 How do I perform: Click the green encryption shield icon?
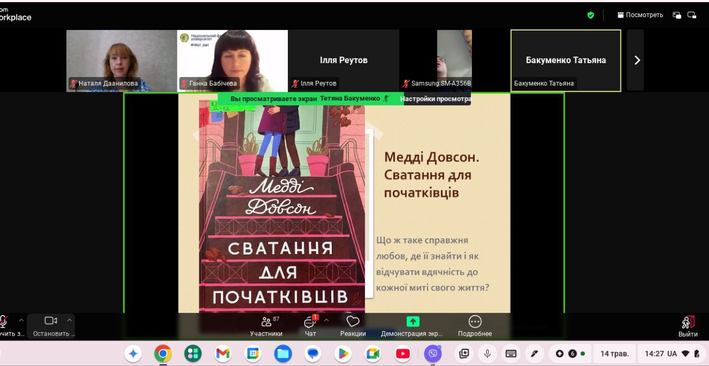(x=590, y=15)
